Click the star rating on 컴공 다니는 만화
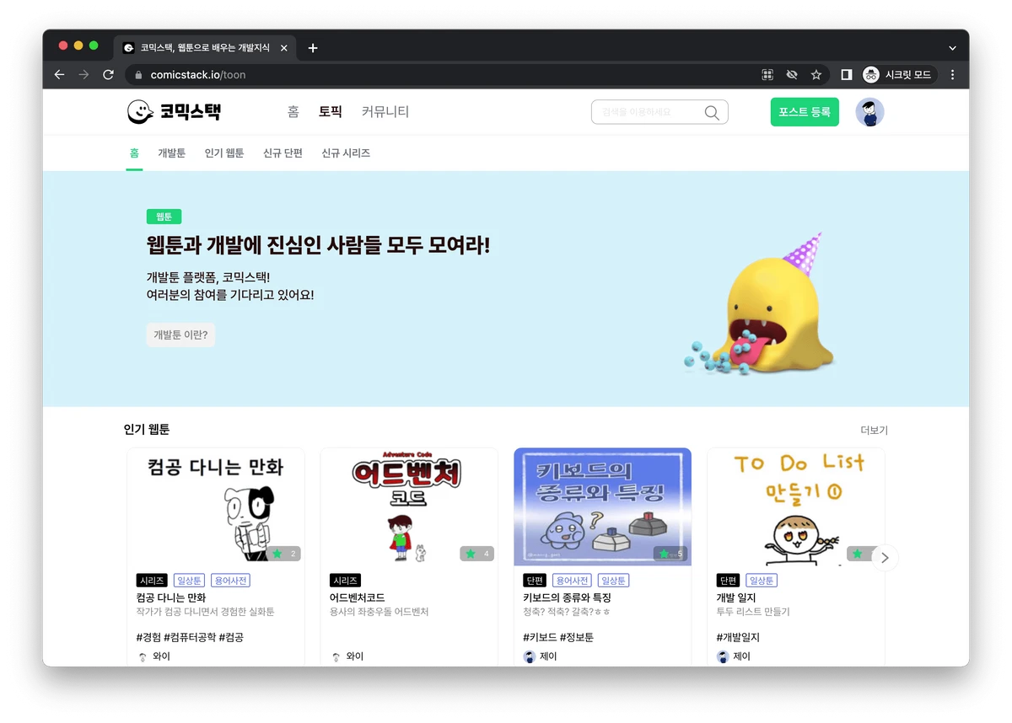The image size is (1012, 723). tap(283, 554)
